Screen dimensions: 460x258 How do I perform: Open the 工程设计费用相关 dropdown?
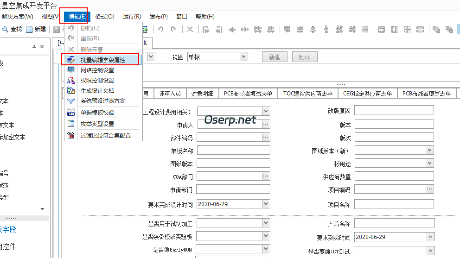pyautogui.click(x=266, y=112)
